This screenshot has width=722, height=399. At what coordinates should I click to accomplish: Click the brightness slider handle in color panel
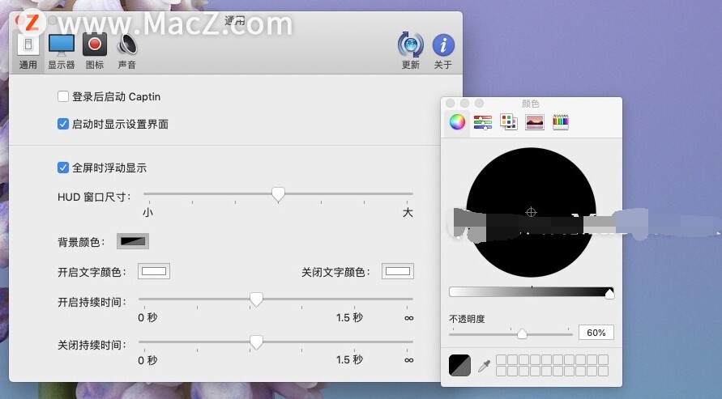click(609, 293)
